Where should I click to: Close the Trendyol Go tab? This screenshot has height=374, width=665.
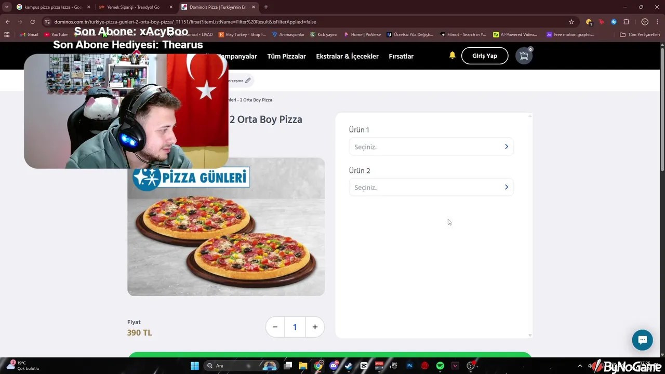[x=170, y=7]
